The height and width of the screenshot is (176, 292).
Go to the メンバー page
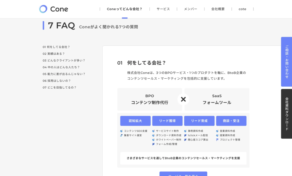pyautogui.click(x=190, y=9)
